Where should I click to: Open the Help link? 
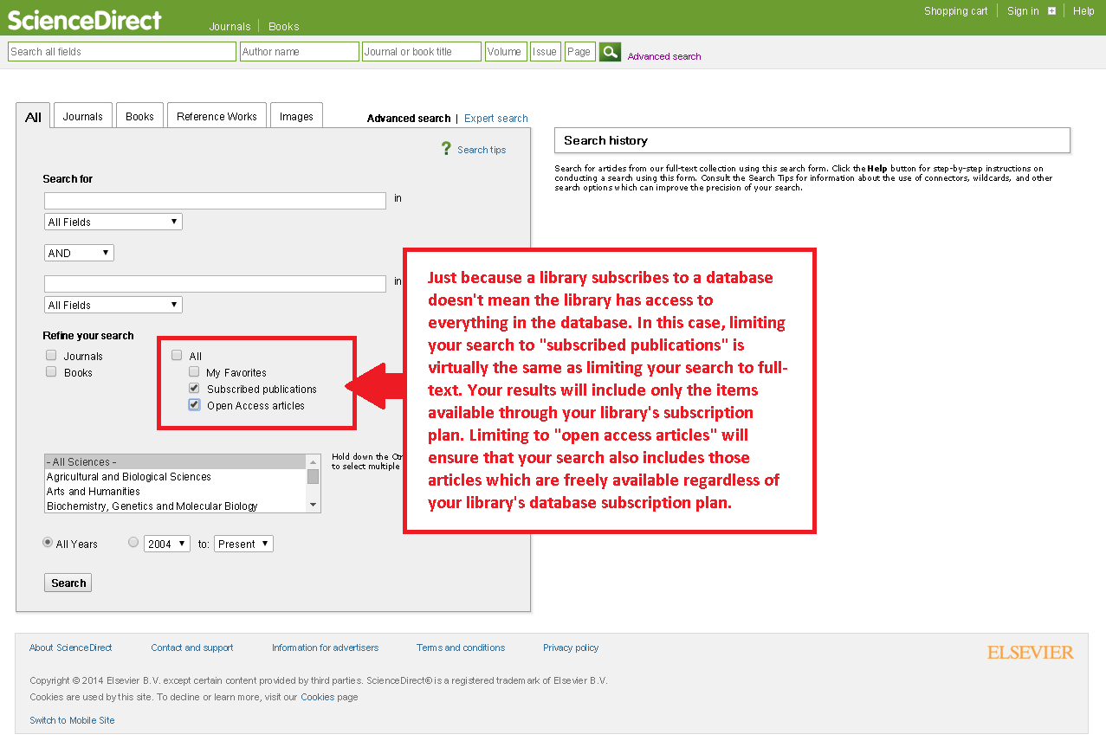coord(1084,11)
